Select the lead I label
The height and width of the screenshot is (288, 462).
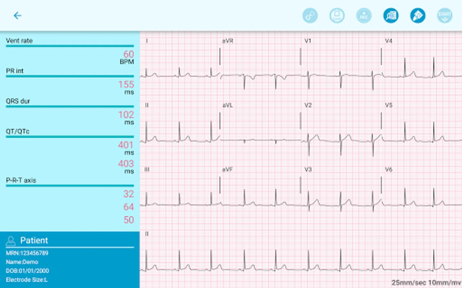[x=147, y=41]
